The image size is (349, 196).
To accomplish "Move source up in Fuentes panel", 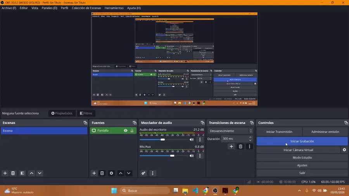I will click(121, 173).
